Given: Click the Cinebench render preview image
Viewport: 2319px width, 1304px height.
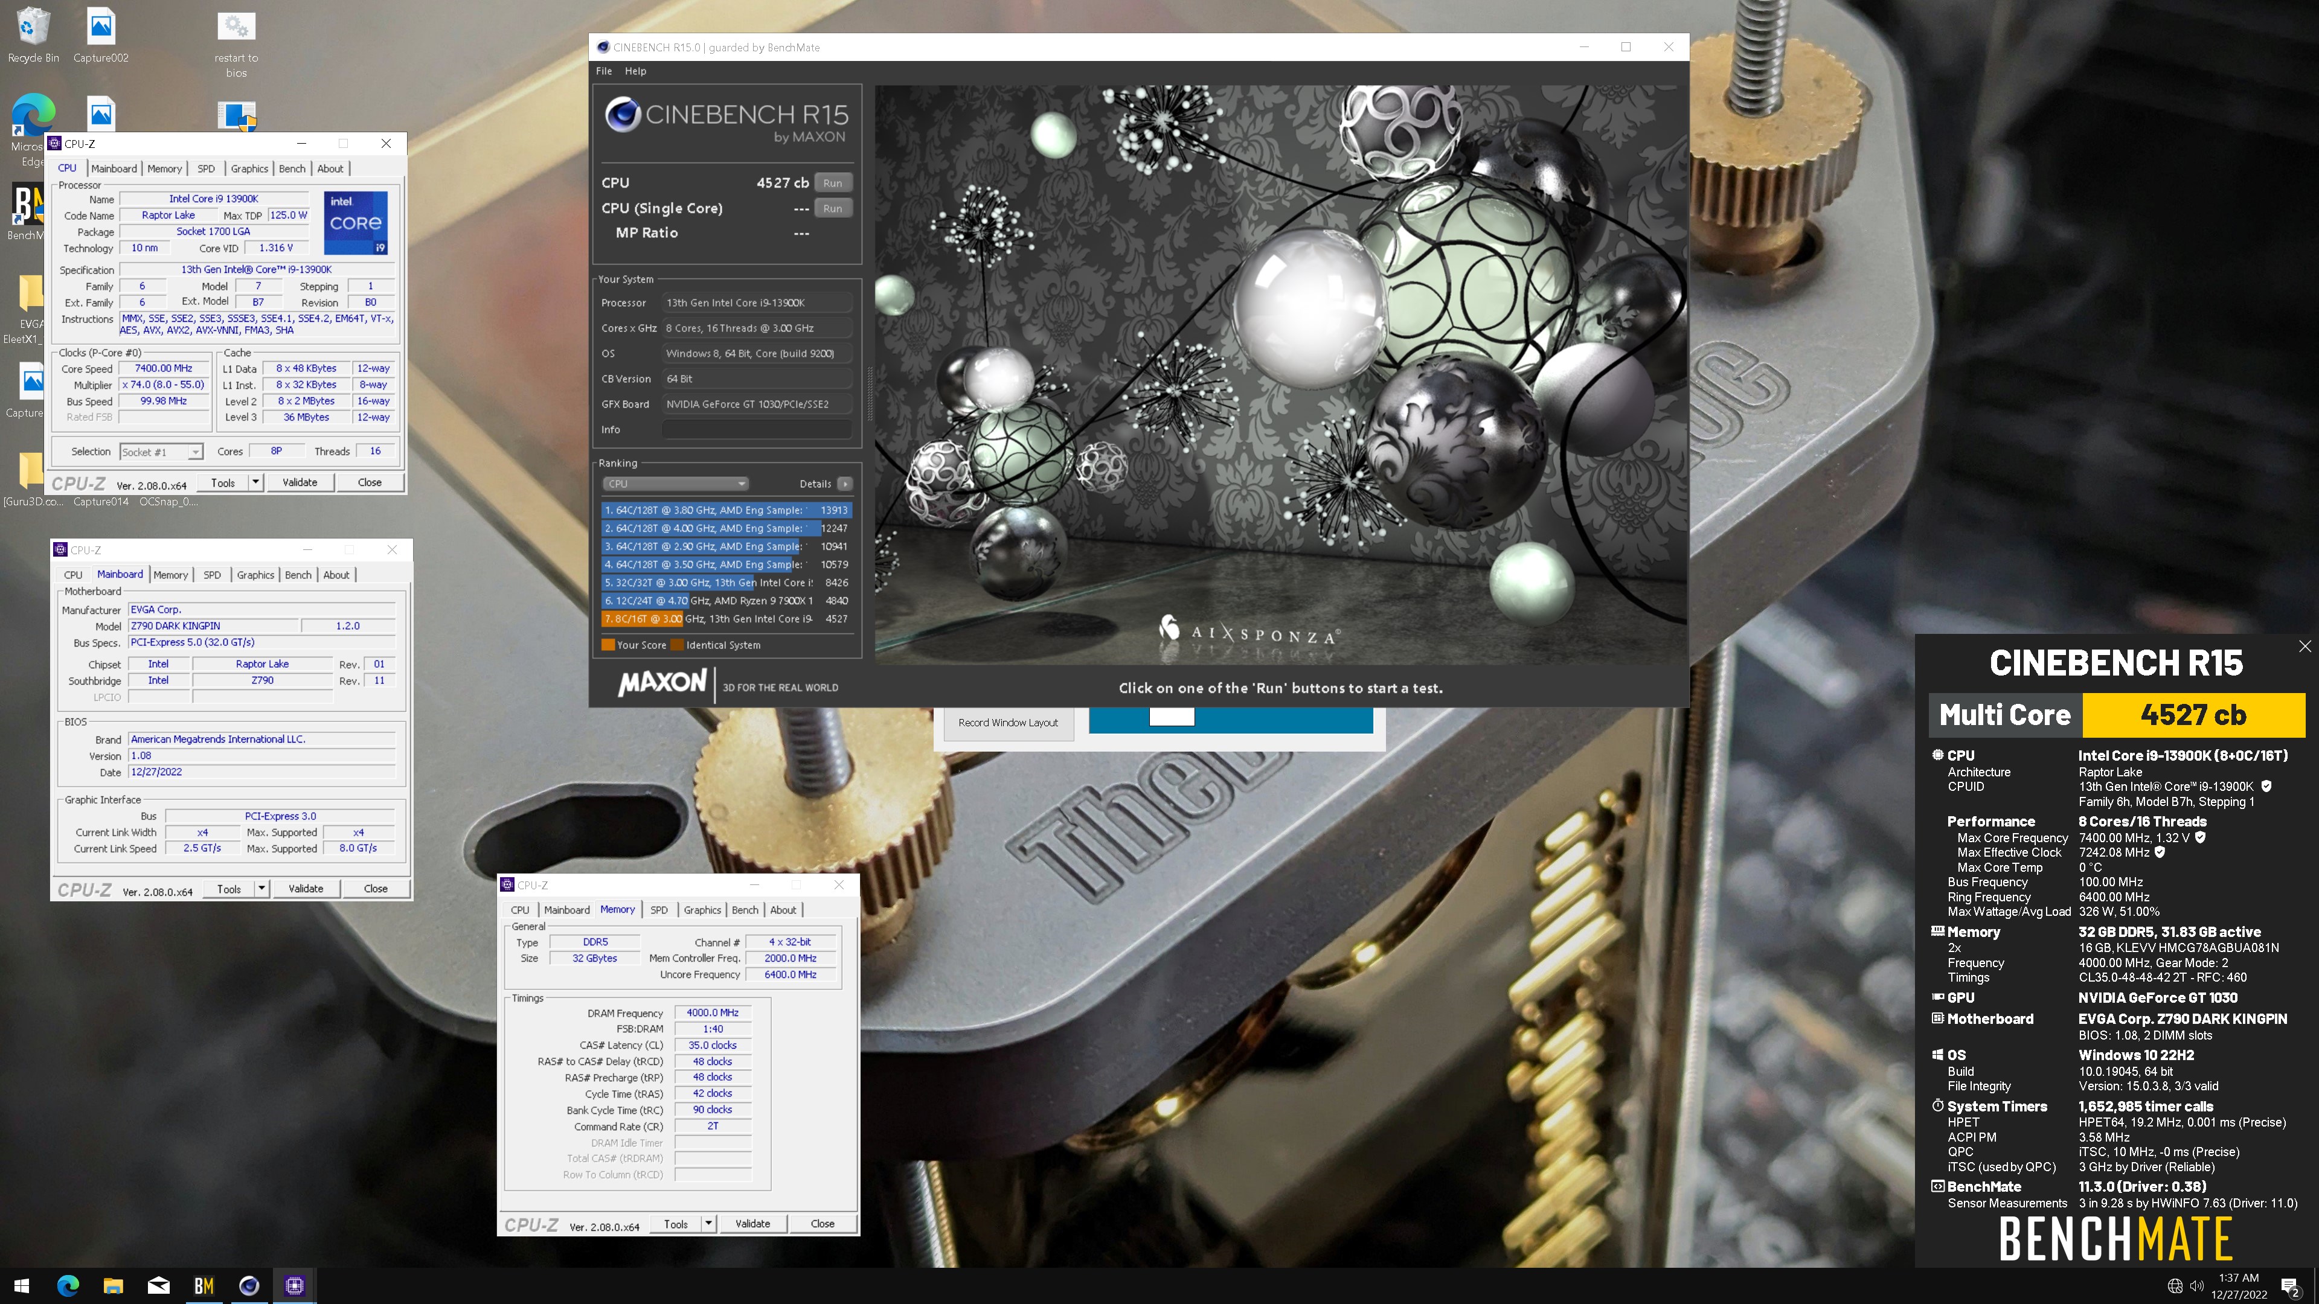Looking at the screenshot, I should (1281, 376).
